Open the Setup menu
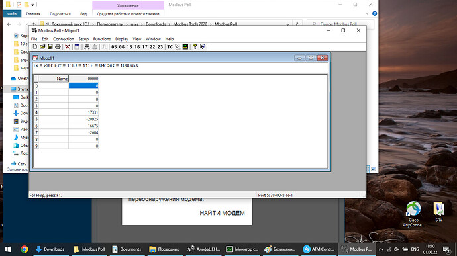 (83, 39)
